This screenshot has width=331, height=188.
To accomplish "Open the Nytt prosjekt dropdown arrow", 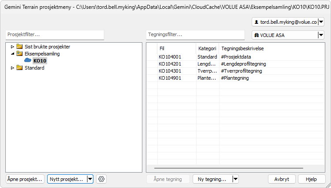I will pyautogui.click(x=90, y=179).
